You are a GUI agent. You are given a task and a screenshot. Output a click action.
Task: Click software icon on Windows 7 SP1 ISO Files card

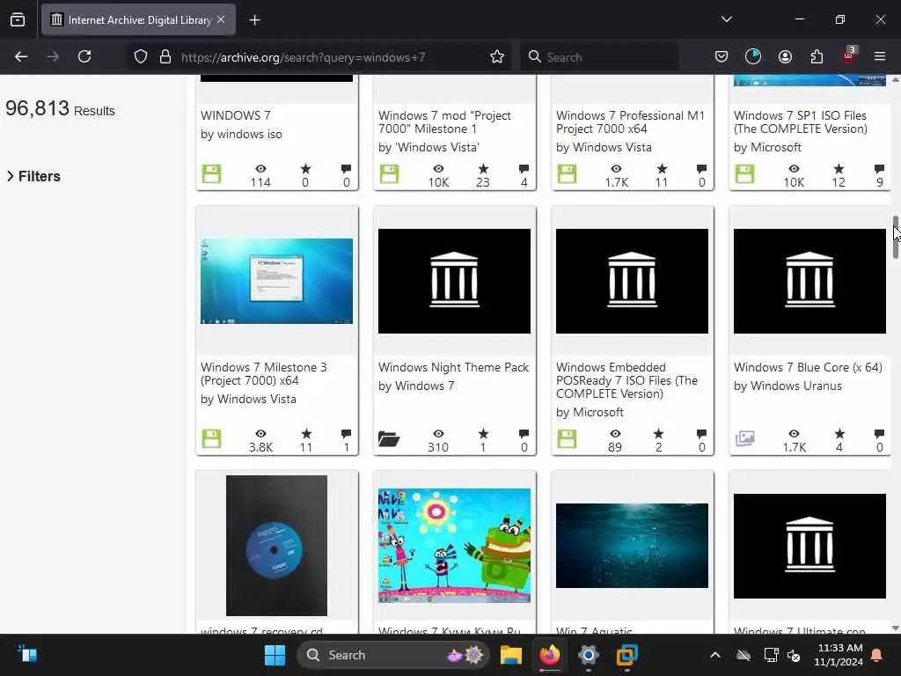pyautogui.click(x=744, y=174)
